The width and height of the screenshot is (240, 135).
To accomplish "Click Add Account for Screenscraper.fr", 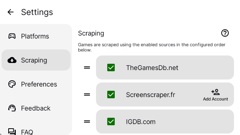I will pyautogui.click(x=216, y=95).
